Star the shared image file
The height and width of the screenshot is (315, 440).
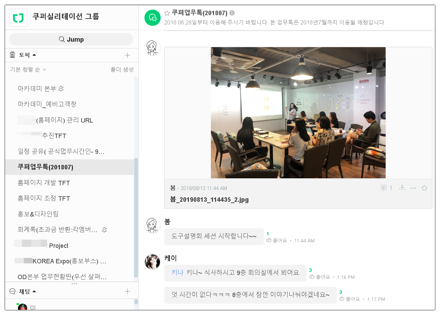pyautogui.click(x=424, y=188)
